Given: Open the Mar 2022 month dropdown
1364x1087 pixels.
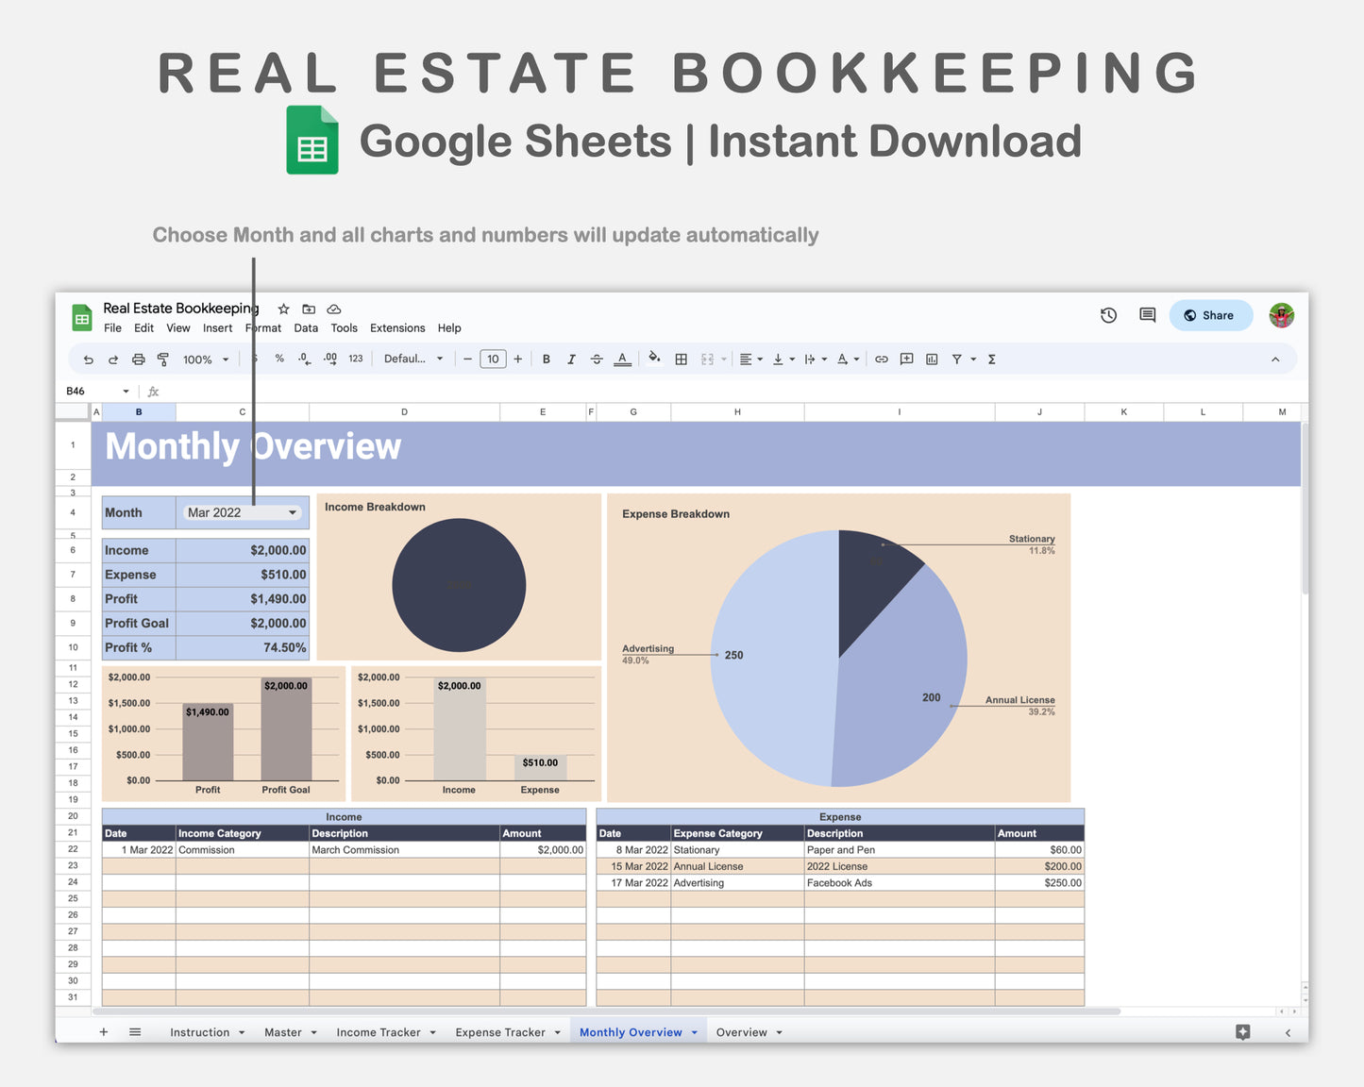Looking at the screenshot, I should pyautogui.click(x=292, y=512).
